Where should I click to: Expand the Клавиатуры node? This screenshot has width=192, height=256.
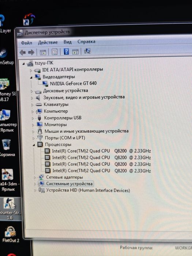(32, 105)
